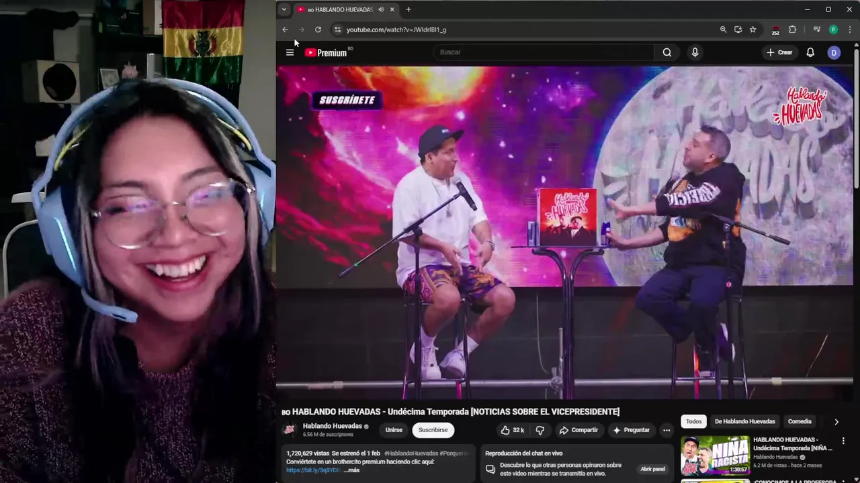Select the Comedia filter chip
The width and height of the screenshot is (860, 483).
[x=800, y=421]
